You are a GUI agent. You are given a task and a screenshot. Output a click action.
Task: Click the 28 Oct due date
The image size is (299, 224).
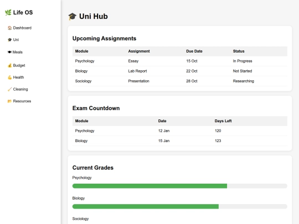tap(192, 81)
